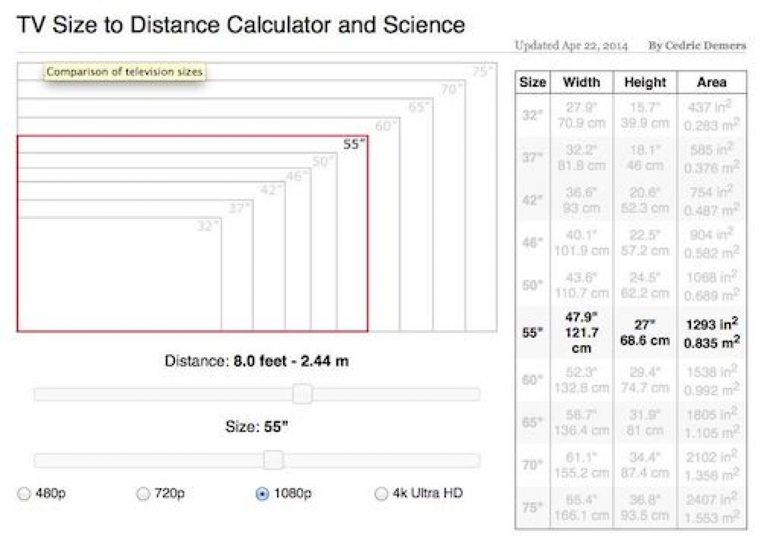Select the 75" row in the table
Viewport: 761px width, 549px height.
630,507
